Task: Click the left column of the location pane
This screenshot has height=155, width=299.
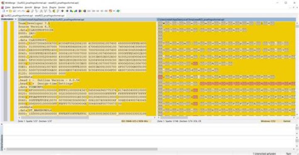Action: pyautogui.click(x=5, y=71)
